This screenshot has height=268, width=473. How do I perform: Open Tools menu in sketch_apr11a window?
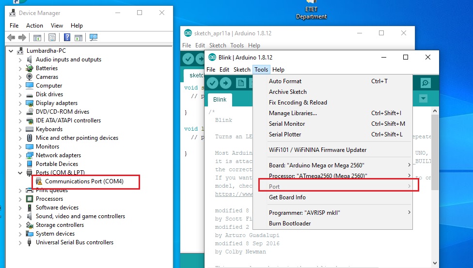(237, 45)
